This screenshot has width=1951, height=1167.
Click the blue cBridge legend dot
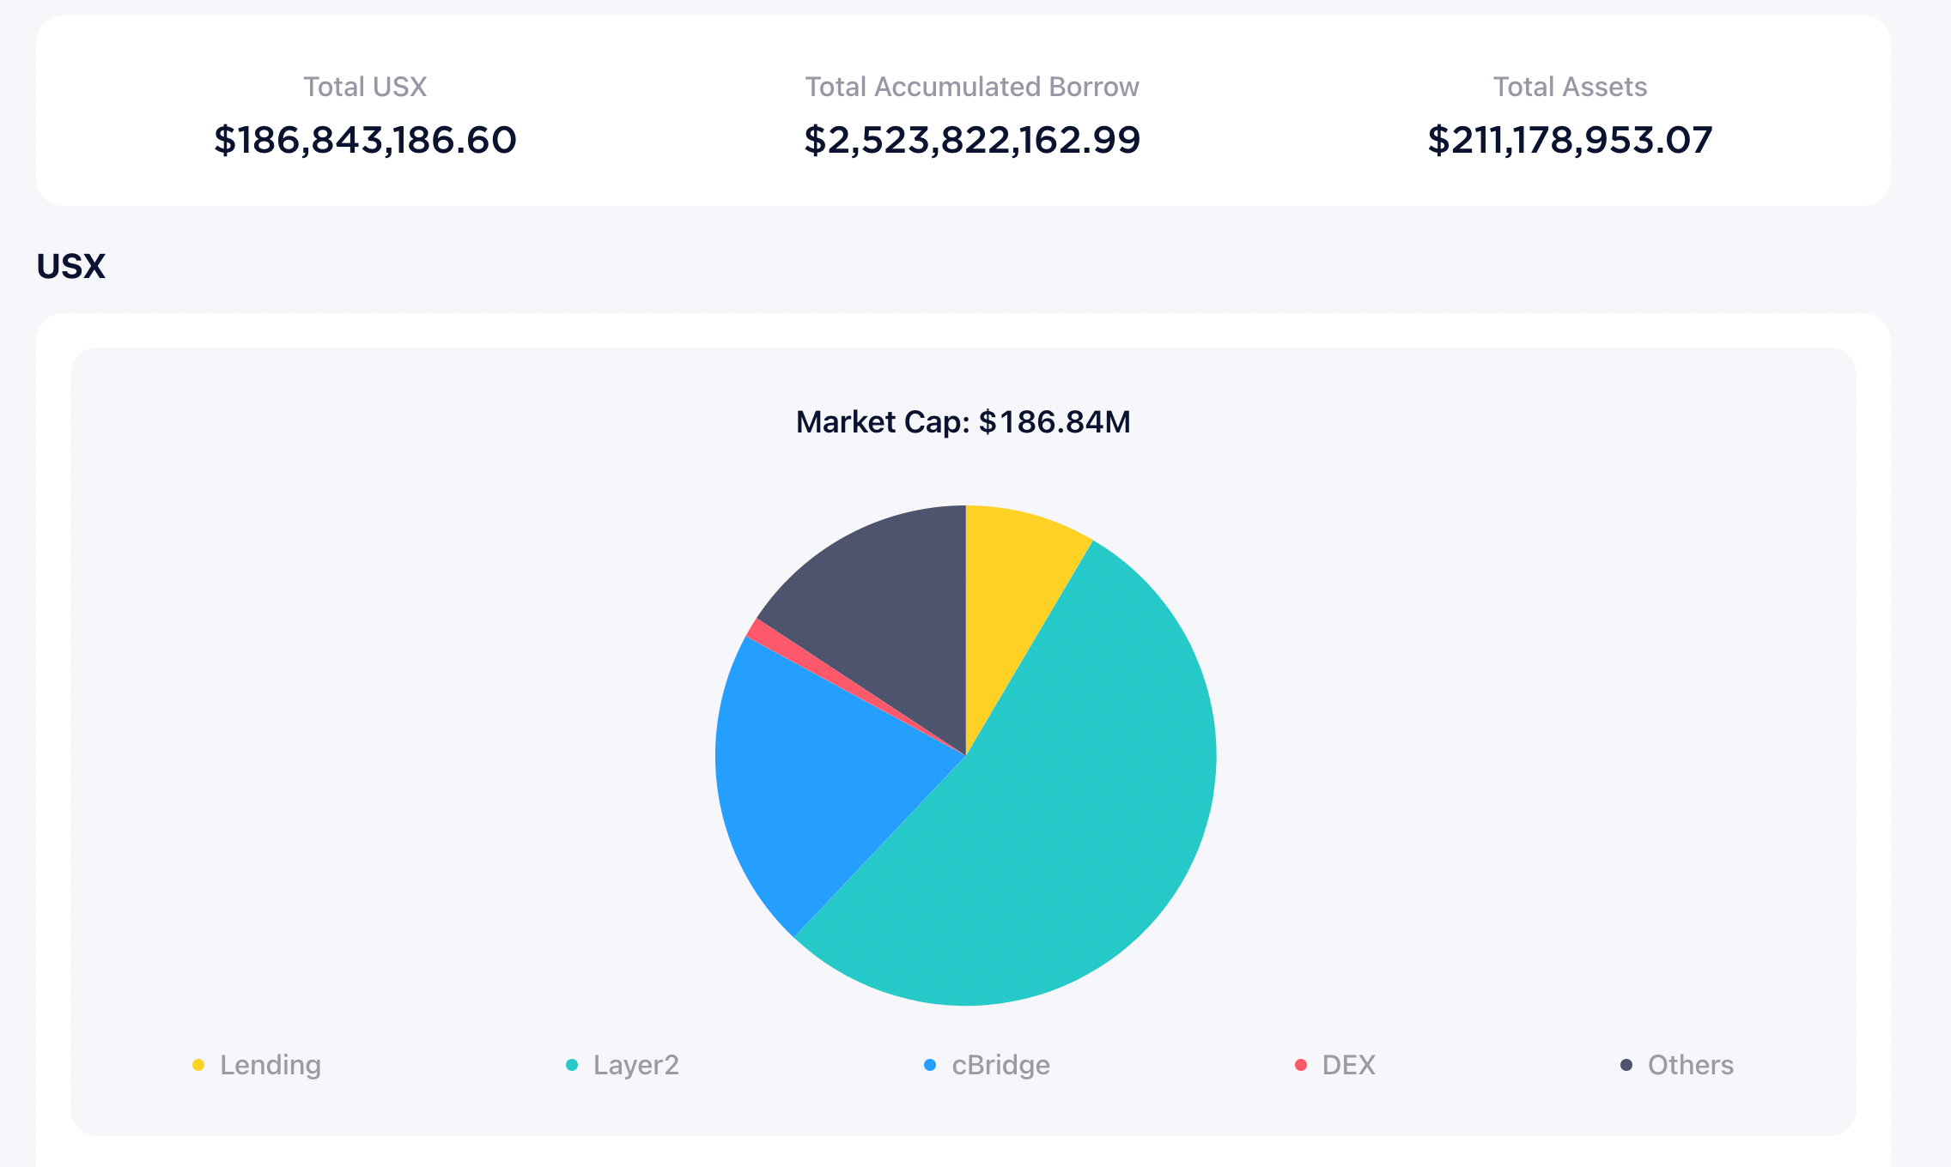pyautogui.click(x=930, y=1065)
